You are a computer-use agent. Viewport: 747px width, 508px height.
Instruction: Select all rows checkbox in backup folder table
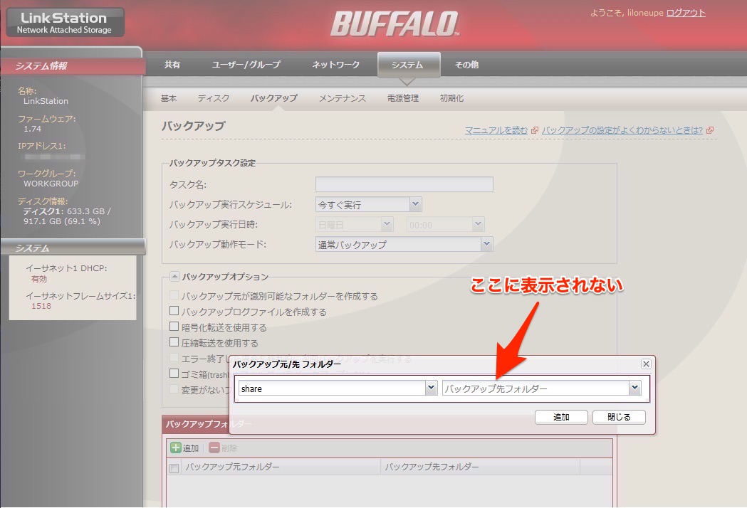coord(174,468)
